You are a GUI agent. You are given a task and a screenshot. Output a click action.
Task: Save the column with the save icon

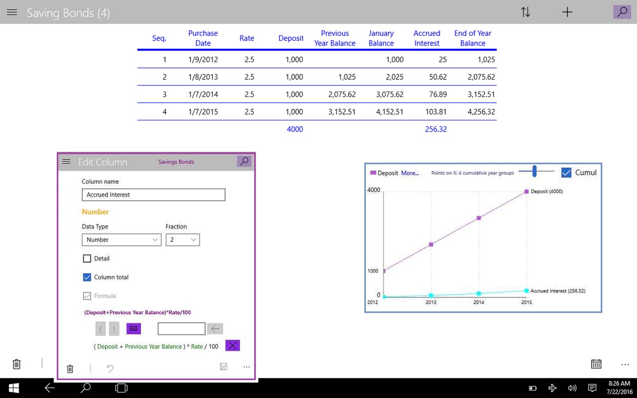click(x=223, y=367)
